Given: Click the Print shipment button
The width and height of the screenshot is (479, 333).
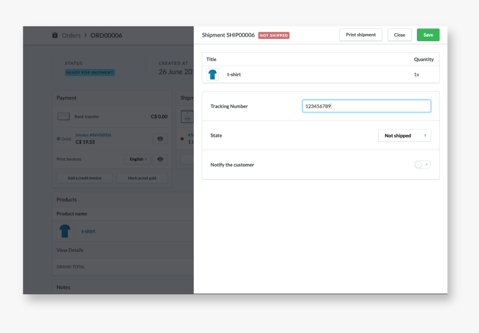Looking at the screenshot, I should point(360,34).
